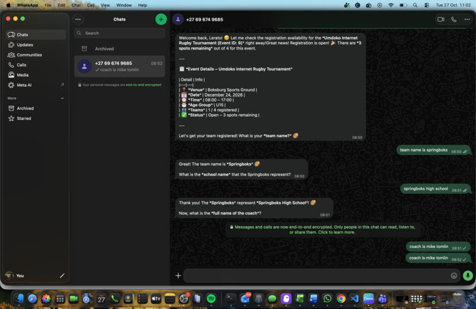Select the +27 69 674 9685 chat
The width and height of the screenshot is (476, 309).
tap(120, 66)
